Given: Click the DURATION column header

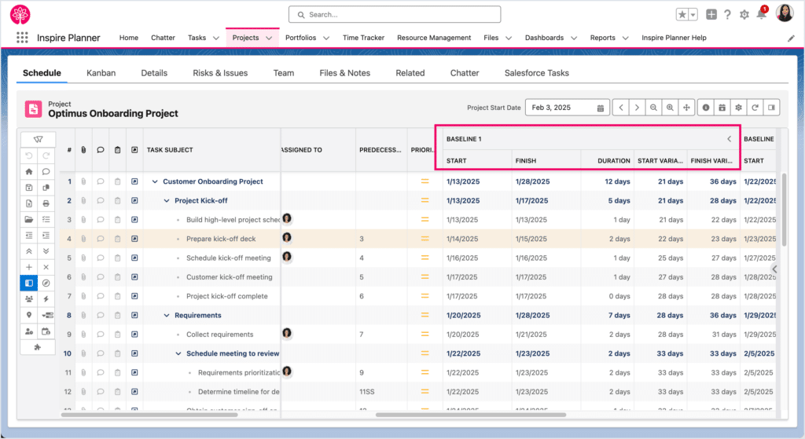Looking at the screenshot, I should (x=613, y=160).
